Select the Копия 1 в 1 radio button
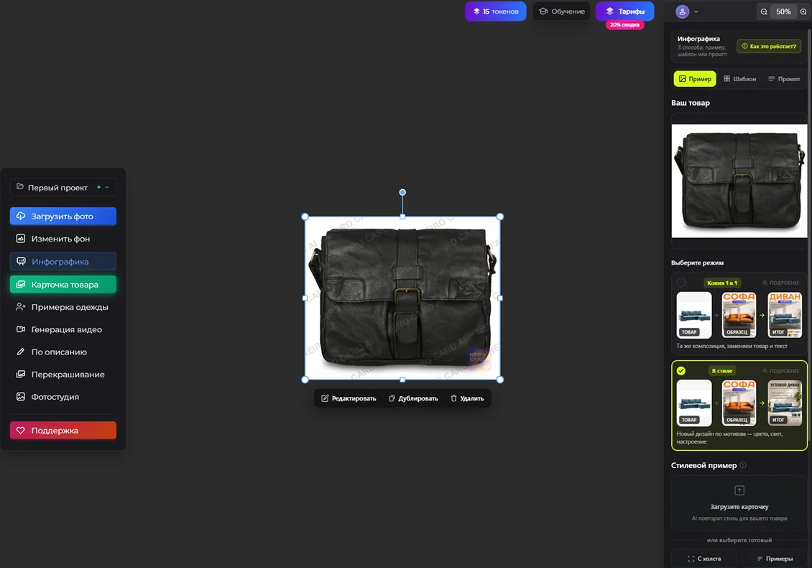Image resolution: width=812 pixels, height=568 pixels. tap(681, 283)
